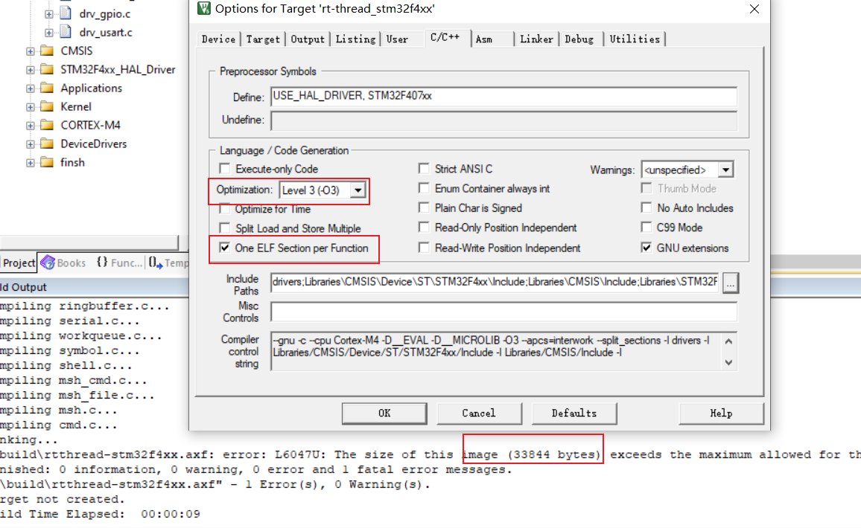Expand the drv_usart.c tree node
This screenshot has height=528, width=861.
[49, 33]
